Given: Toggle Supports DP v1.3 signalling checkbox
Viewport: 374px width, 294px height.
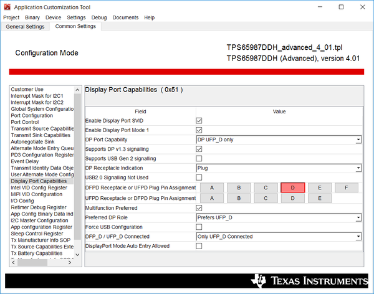Looking at the screenshot, I should tap(199, 149).
